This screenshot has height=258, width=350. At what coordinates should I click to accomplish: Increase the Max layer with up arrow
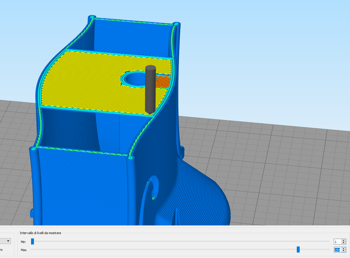[x=344, y=248]
